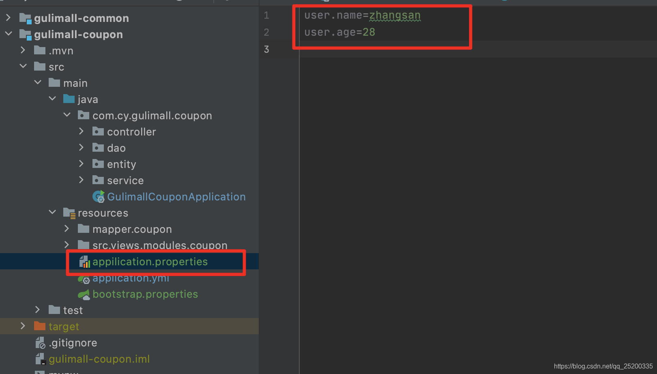The height and width of the screenshot is (374, 657).
Task: Expand the target folder
Action: tap(23, 326)
